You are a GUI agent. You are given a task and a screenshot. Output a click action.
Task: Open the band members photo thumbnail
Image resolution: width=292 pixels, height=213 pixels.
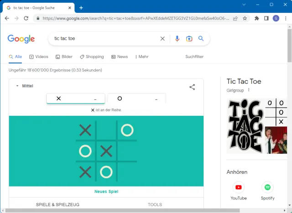(x=276, y=140)
